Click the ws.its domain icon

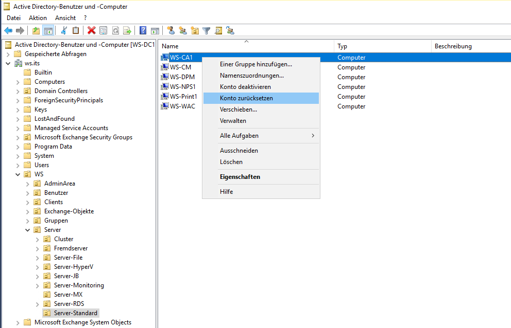click(18, 63)
